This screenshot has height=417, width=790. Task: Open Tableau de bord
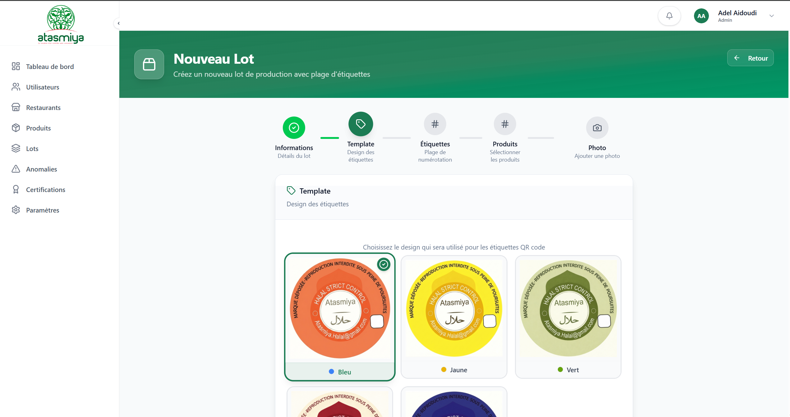[x=50, y=66]
